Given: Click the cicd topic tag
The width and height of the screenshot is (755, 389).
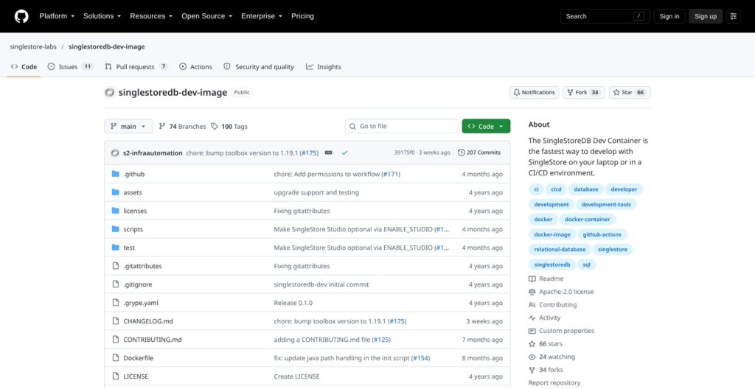Looking at the screenshot, I should pos(556,189).
